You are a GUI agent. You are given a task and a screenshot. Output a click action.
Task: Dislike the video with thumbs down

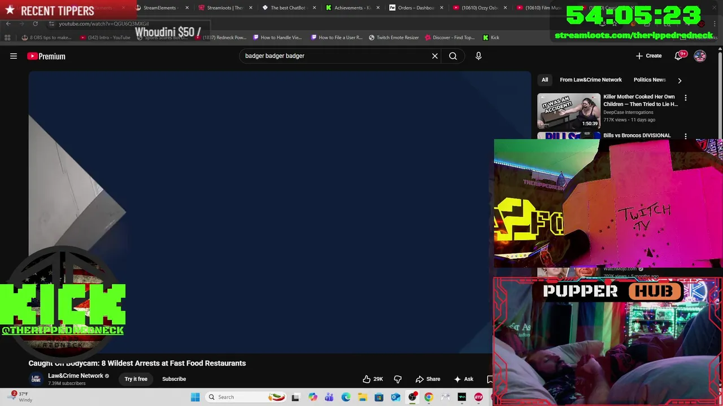coord(398,379)
